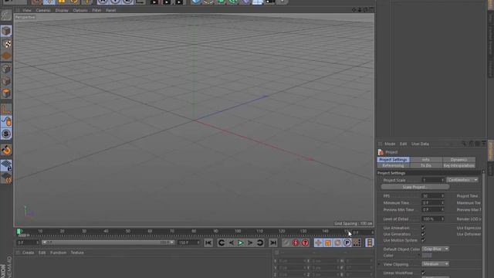Open the Centimeters unit dropdown
Image resolution: width=494 pixels, height=278 pixels.
click(462, 180)
